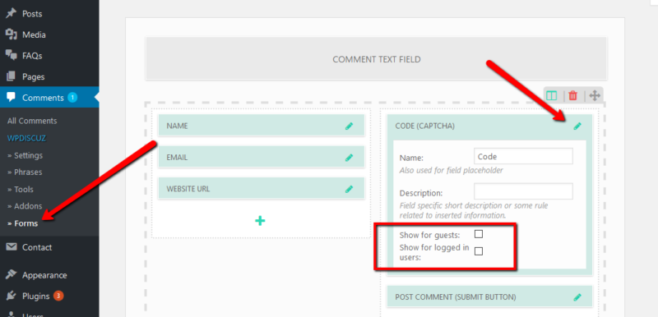The height and width of the screenshot is (317, 658).
Task: Edit the NAME field with pencil icon
Action: point(349,126)
